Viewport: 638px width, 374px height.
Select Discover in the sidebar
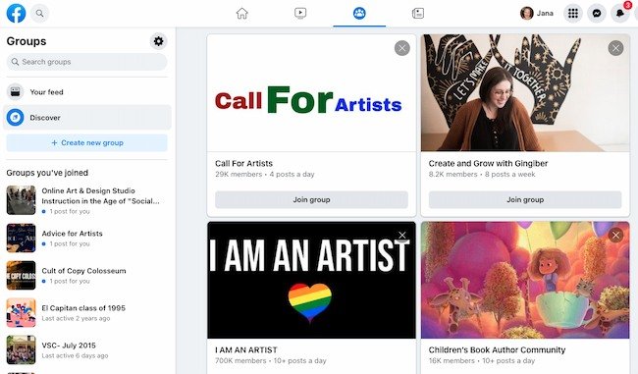pyautogui.click(x=87, y=118)
